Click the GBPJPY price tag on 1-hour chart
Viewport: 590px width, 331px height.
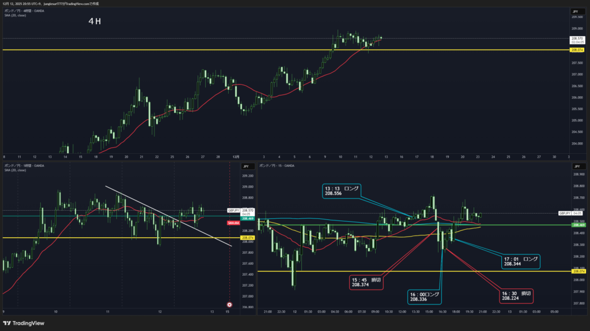pos(234,211)
